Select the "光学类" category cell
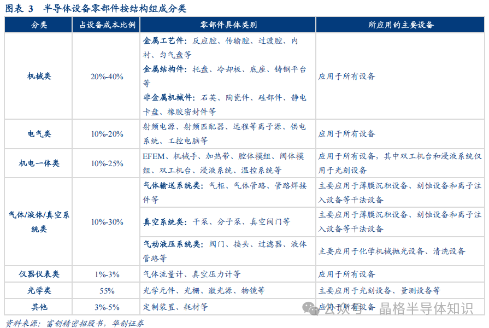Screen dimensions: 489x328 coord(39,291)
